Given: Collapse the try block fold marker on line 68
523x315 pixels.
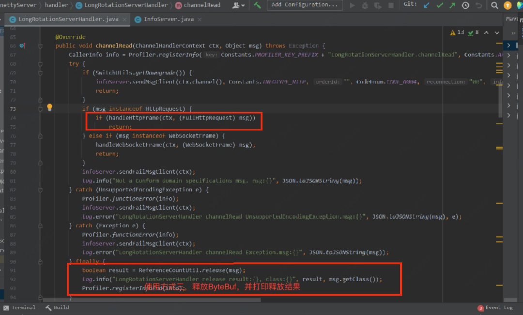Looking at the screenshot, I should [40, 64].
